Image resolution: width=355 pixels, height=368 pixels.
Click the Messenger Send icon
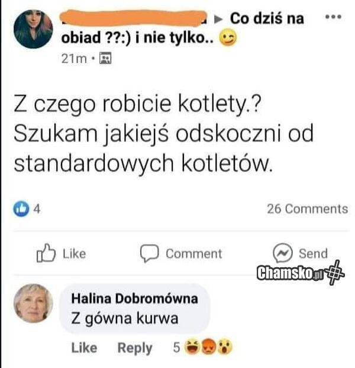tap(283, 253)
